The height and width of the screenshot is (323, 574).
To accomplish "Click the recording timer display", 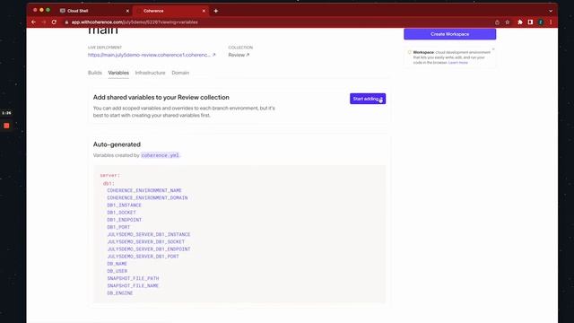I will coord(6,113).
